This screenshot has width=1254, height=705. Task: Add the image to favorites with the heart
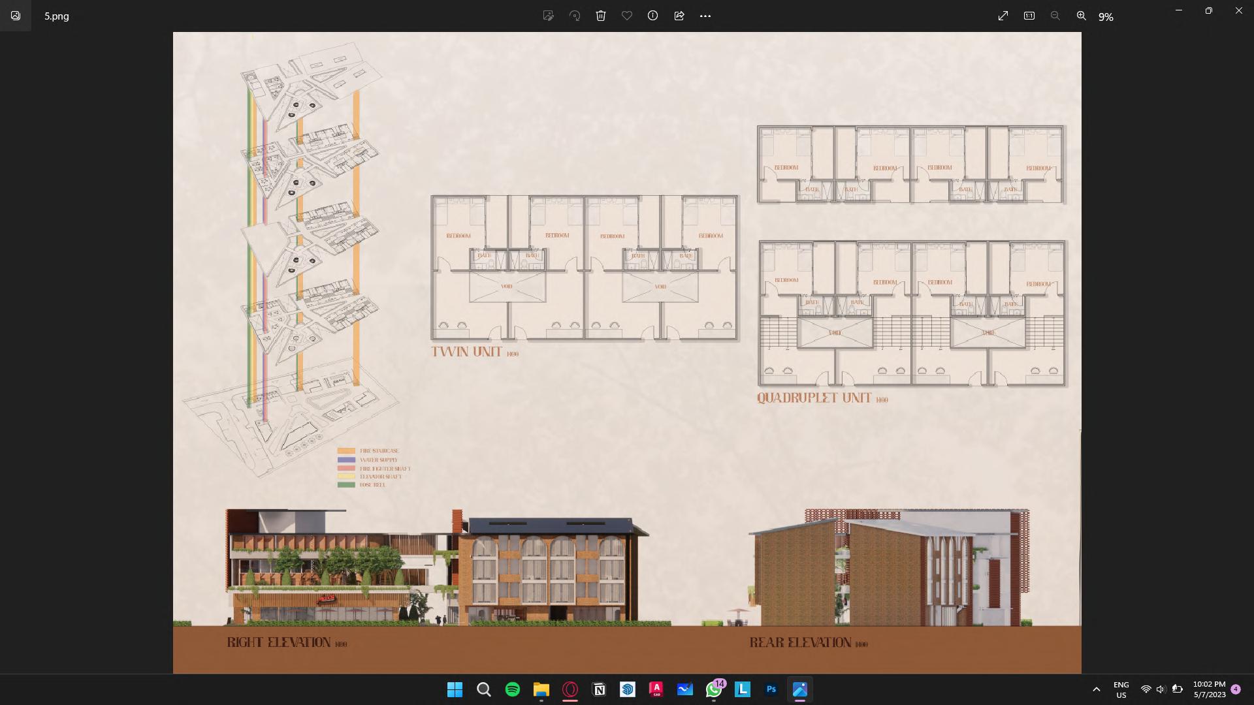point(627,16)
